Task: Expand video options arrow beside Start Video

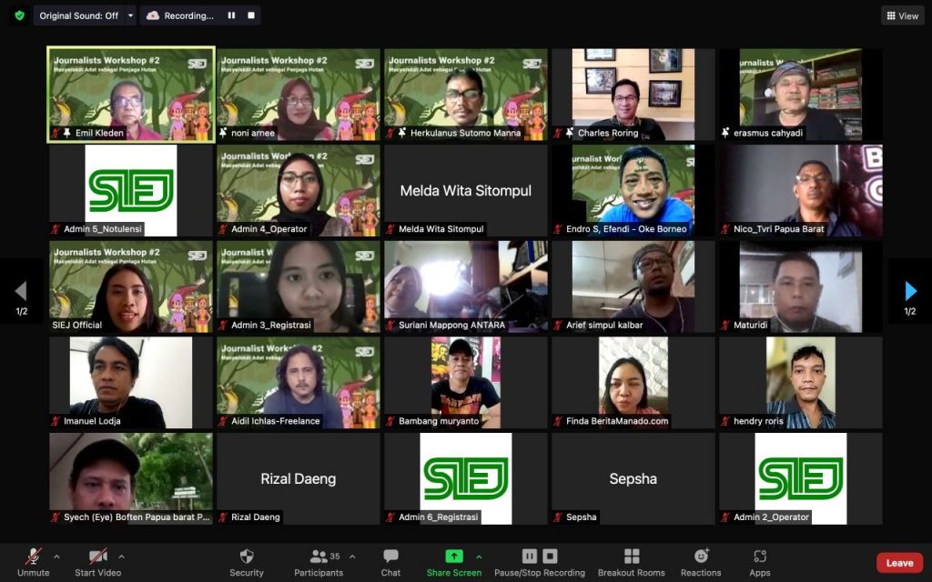Action: [x=121, y=557]
